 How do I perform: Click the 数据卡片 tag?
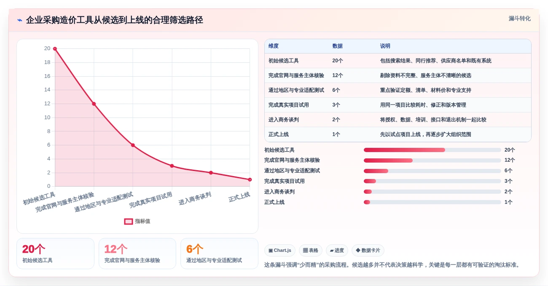tap(368, 250)
